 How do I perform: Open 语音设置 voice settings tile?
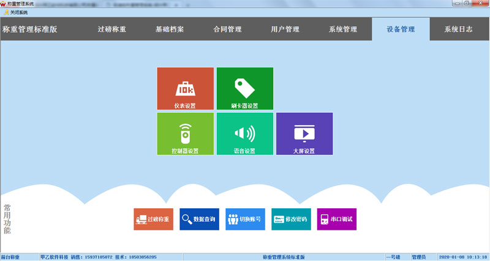point(245,134)
